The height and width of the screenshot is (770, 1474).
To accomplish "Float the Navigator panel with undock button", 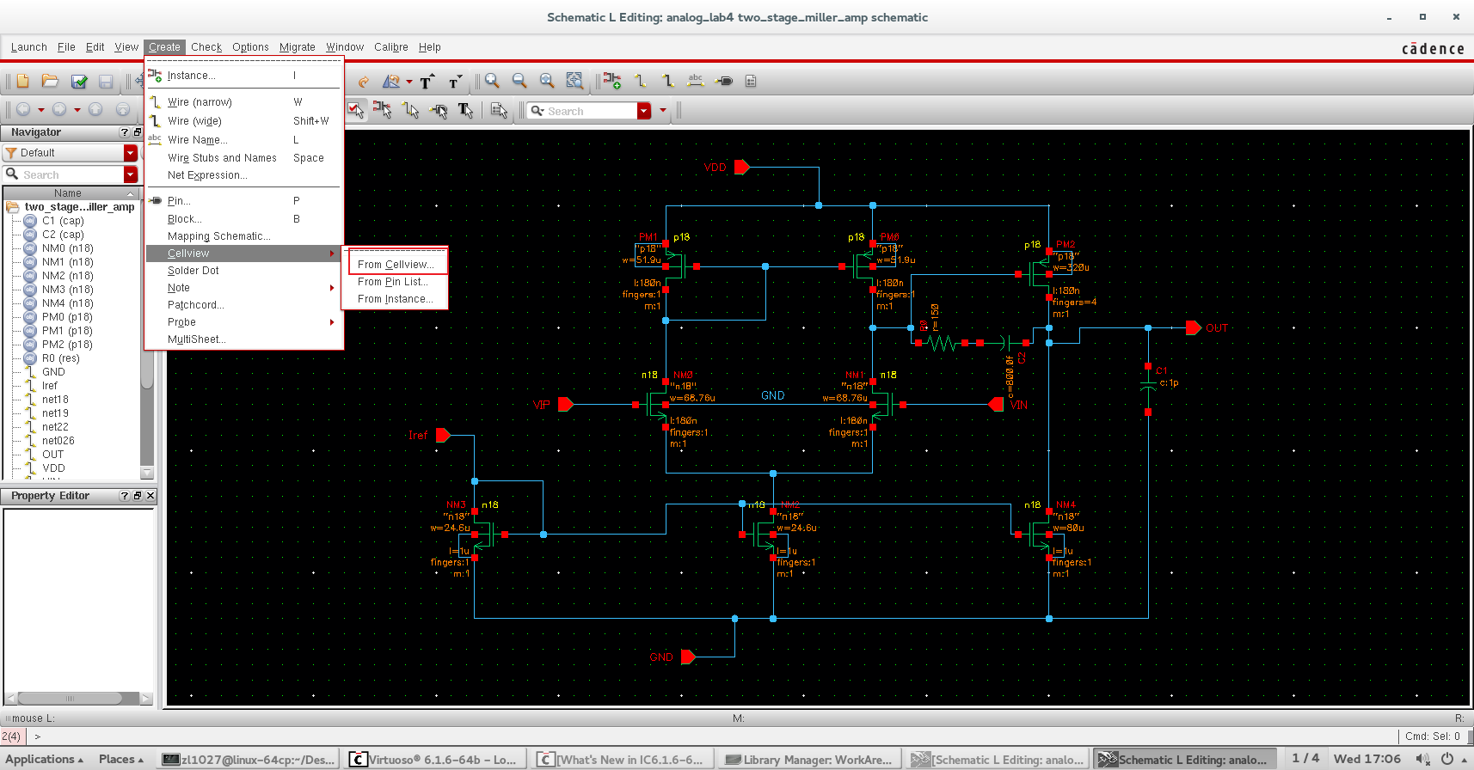I will click(137, 132).
